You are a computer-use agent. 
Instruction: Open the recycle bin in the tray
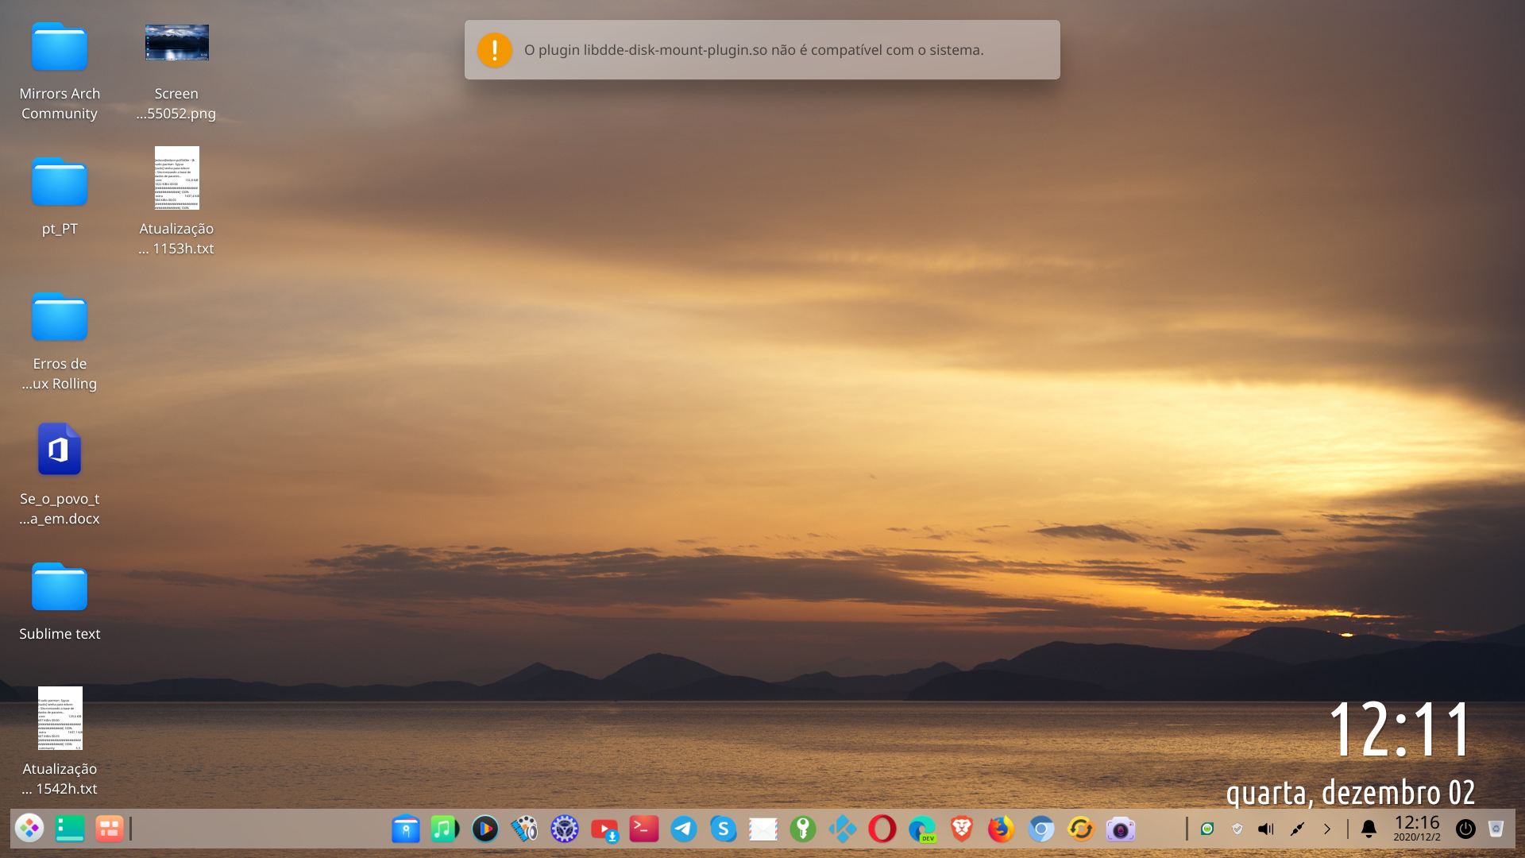point(1496,829)
